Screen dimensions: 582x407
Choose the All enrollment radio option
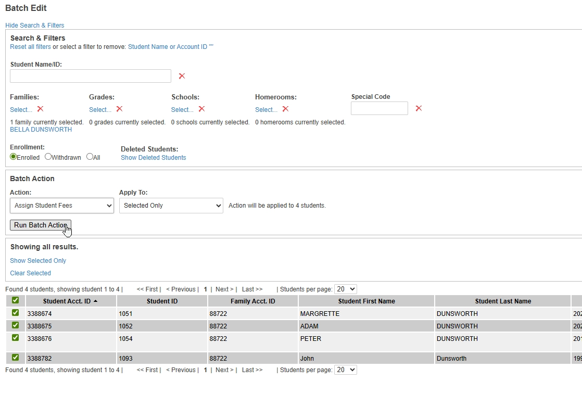90,157
